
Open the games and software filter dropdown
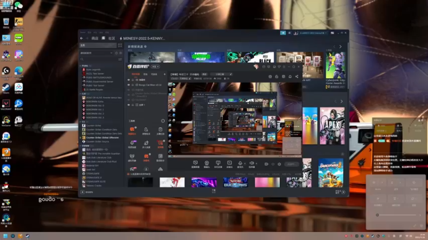click(96, 53)
